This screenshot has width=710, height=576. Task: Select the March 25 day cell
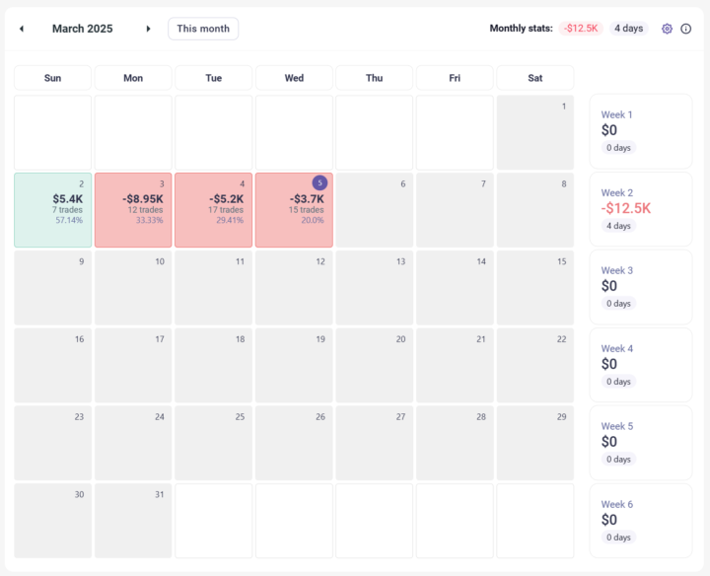tap(213, 443)
